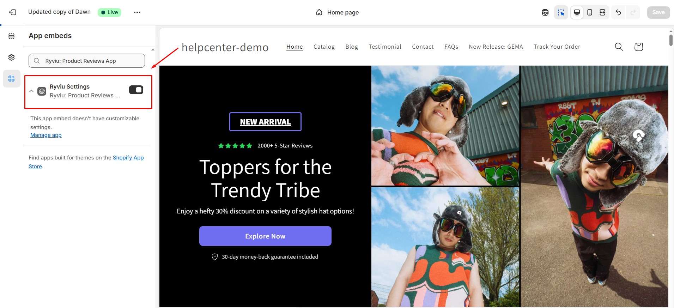The width and height of the screenshot is (674, 308).
Task: Toggle the Ryviu Settings app embed switch
Action: click(136, 90)
